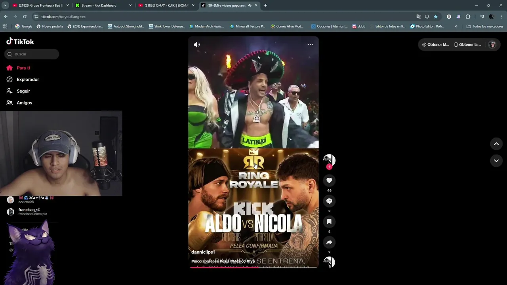Open the Opciones | Aternos bookmark
Viewport: 507px width, 285px height.
pyautogui.click(x=329, y=27)
